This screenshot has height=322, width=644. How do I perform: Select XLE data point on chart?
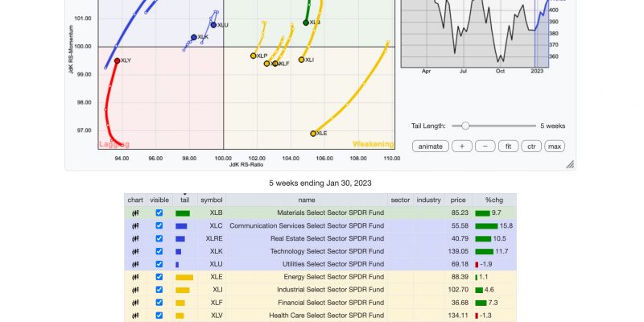313,134
